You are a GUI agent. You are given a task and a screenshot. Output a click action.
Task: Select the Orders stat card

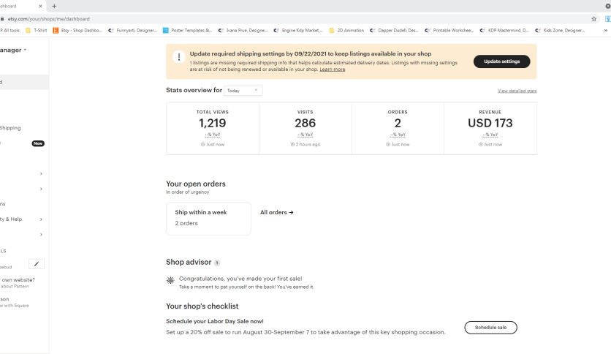pos(398,129)
